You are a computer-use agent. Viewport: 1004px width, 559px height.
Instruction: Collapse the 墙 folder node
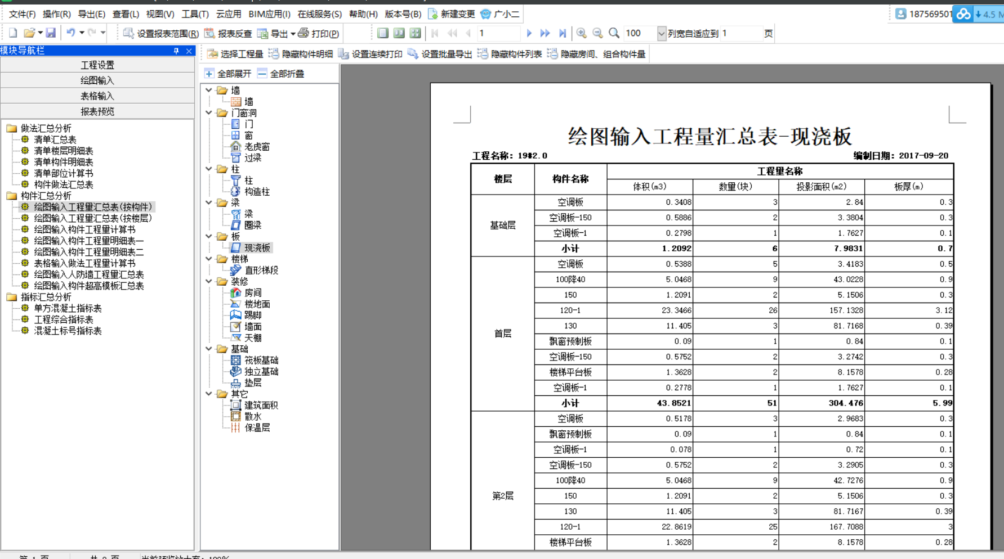pyautogui.click(x=209, y=90)
